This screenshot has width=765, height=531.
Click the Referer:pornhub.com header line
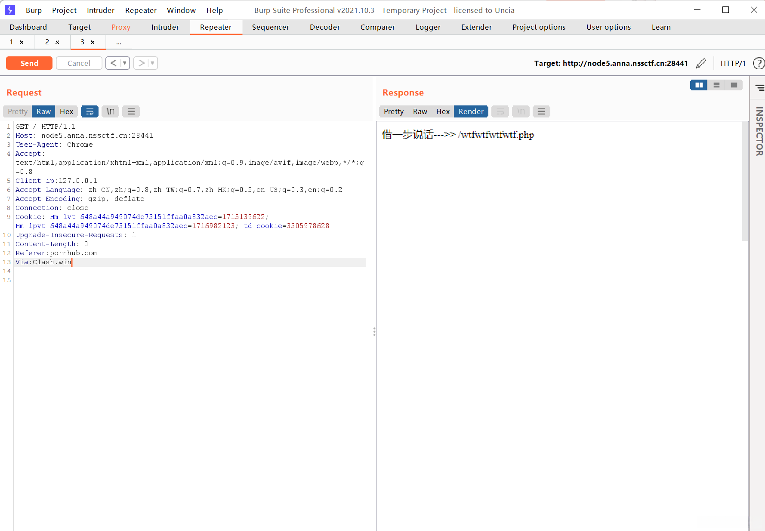point(56,253)
